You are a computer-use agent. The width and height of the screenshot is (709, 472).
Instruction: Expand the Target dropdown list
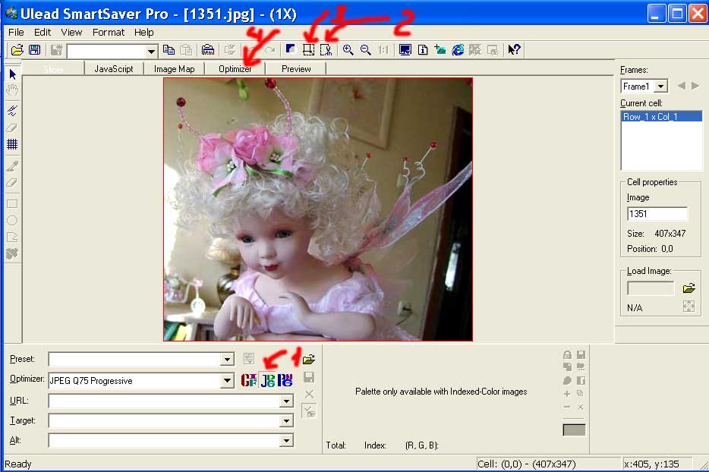point(286,421)
